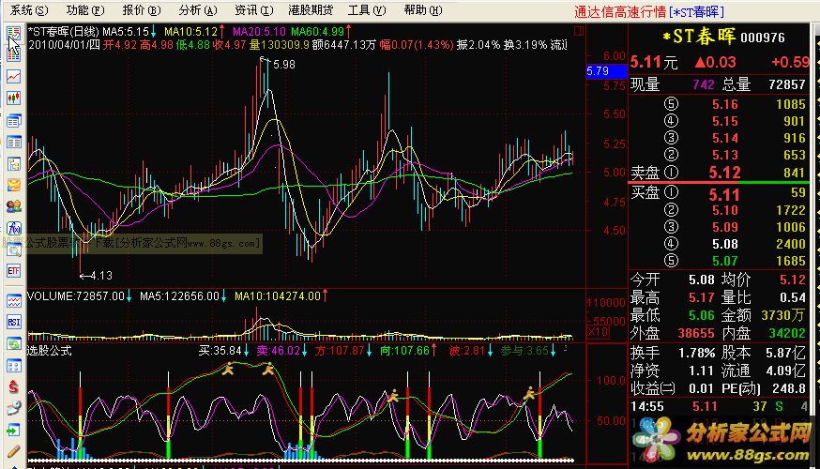Image resolution: width=820 pixels, height=469 pixels.
Task: Click the 选股公式 indicator label
Action: coord(50,351)
